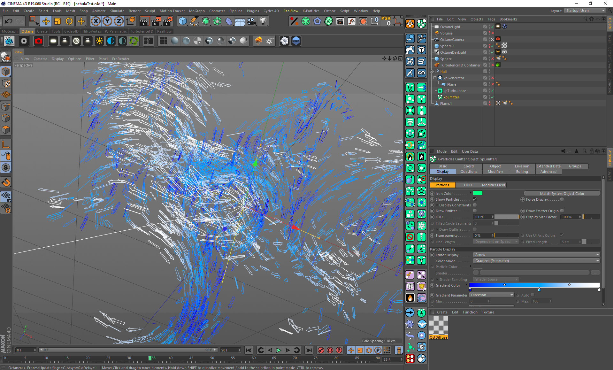Enable the Auto gradient checkbox
The width and height of the screenshot is (613, 370).
click(x=533, y=295)
